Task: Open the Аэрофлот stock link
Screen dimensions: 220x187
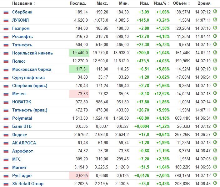Action: click(22, 151)
